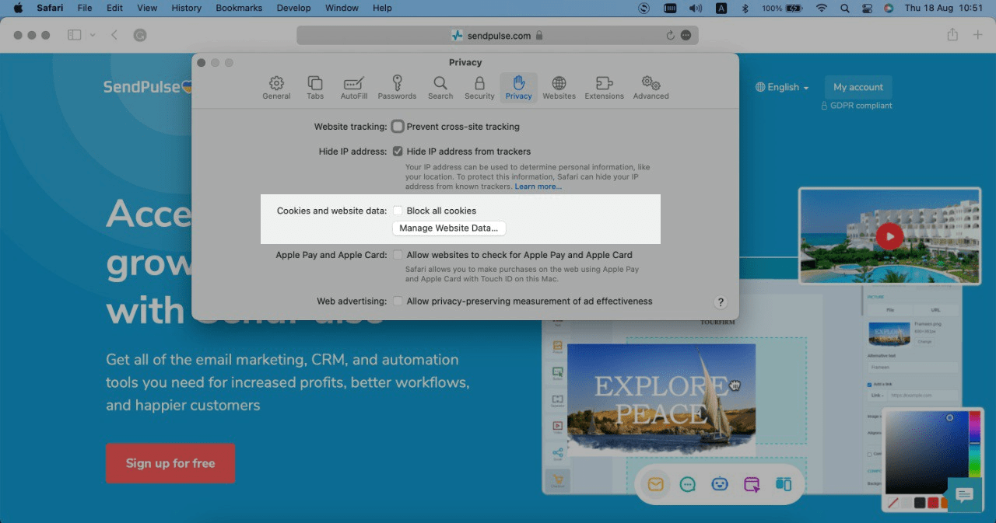Viewport: 996px width, 523px height.
Task: Play the hotel video thumbnail
Action: pos(889,236)
